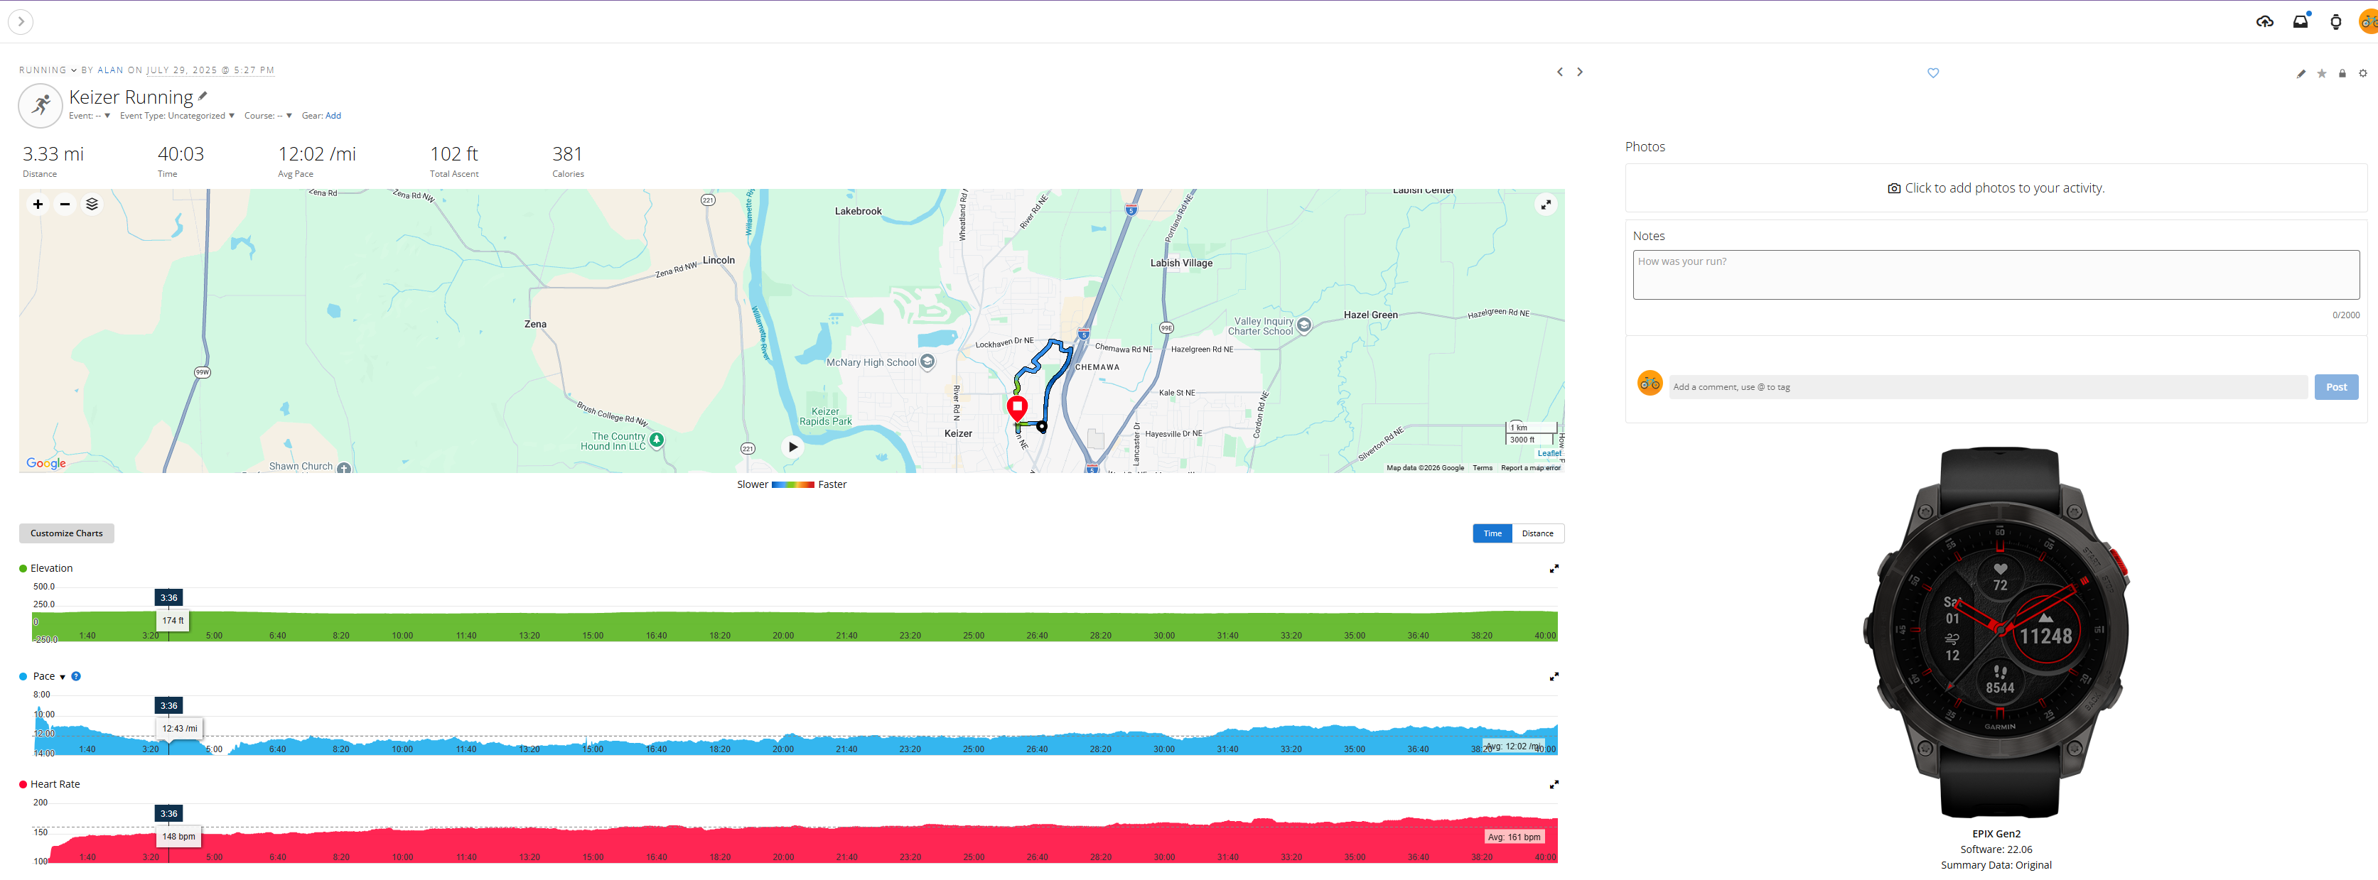Open the map layers selector

[x=92, y=204]
